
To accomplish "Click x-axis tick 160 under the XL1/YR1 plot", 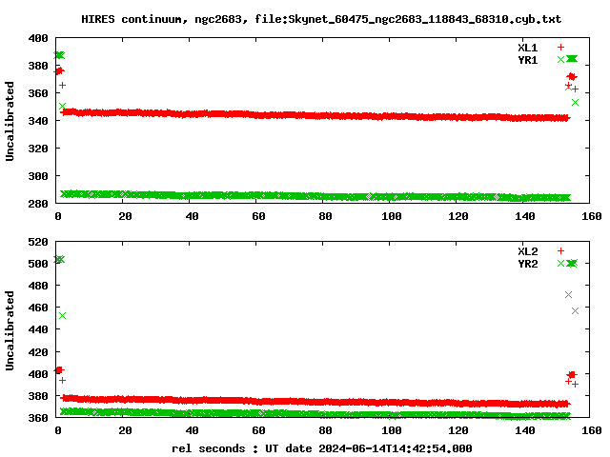I will coord(592,216).
